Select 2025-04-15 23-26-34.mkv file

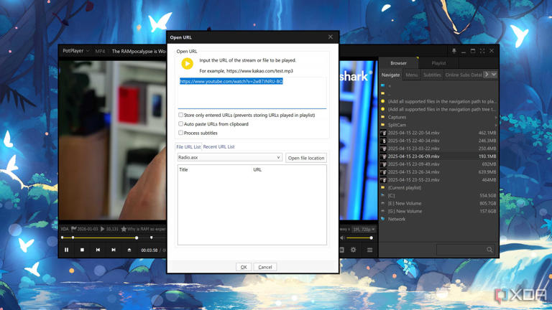tap(438, 172)
